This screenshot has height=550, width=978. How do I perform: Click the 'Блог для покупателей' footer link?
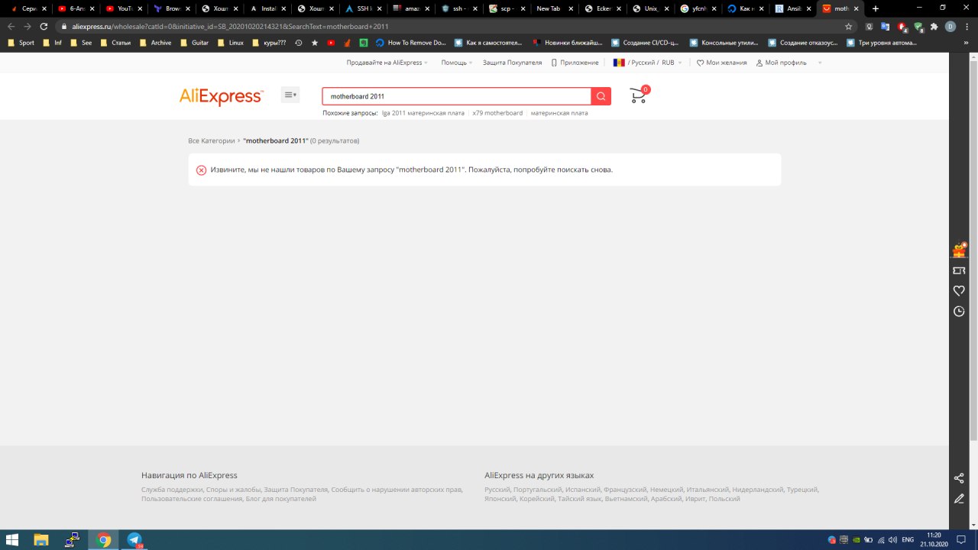(280, 499)
